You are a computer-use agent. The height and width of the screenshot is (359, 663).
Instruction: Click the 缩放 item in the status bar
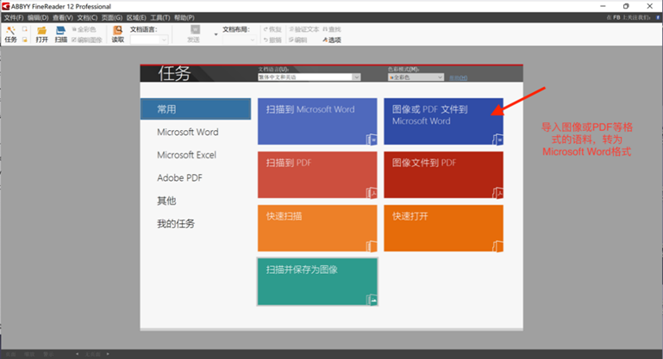[29, 354]
